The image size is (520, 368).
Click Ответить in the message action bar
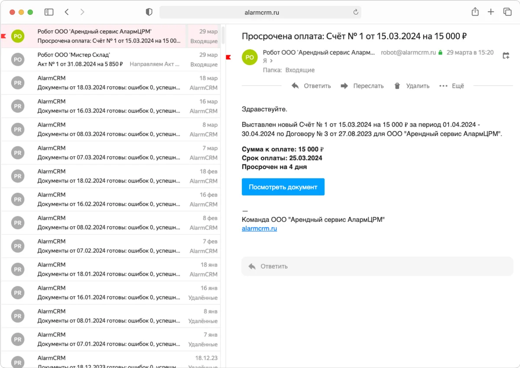(x=311, y=86)
